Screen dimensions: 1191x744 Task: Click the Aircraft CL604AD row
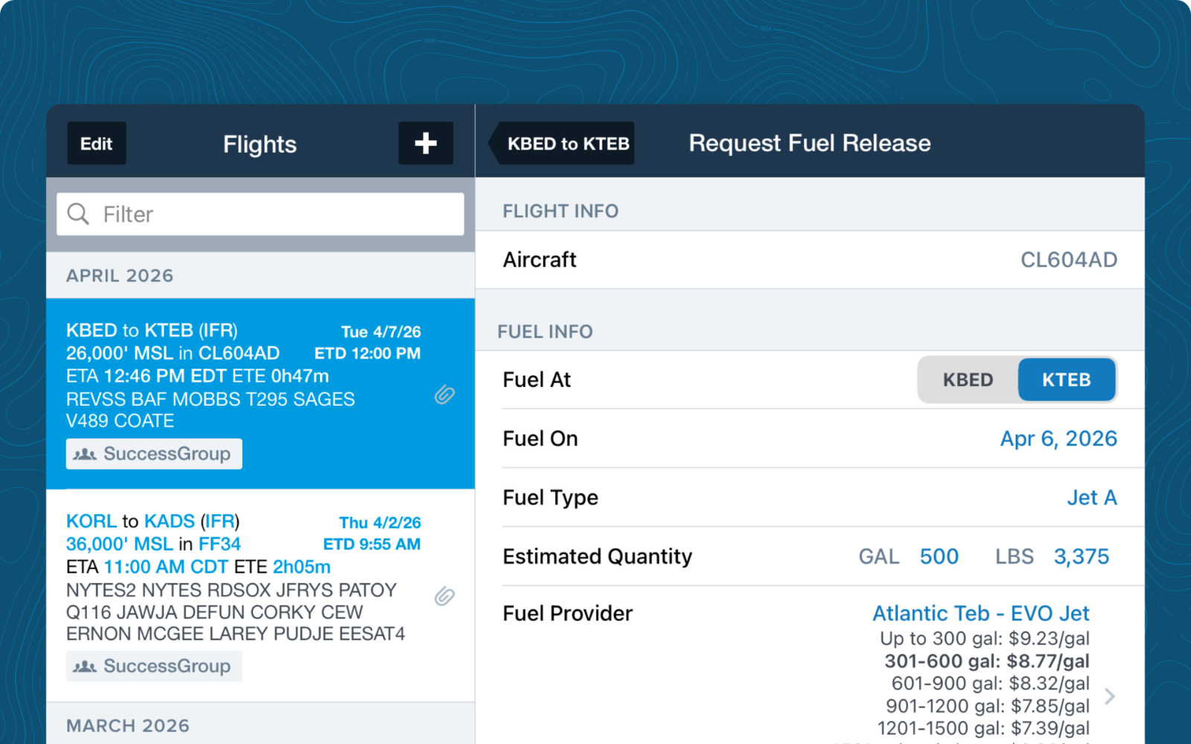tap(810, 260)
